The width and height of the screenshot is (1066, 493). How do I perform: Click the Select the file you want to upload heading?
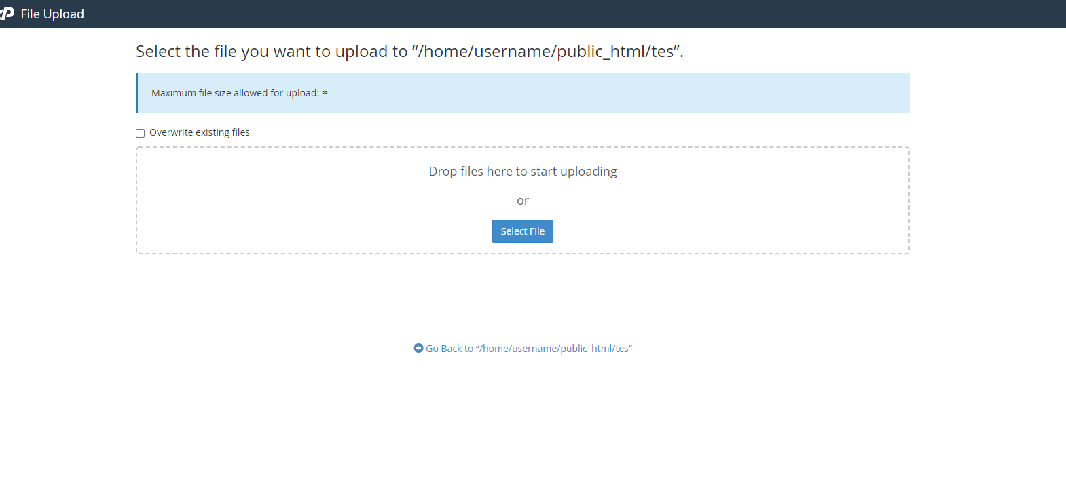coord(409,52)
